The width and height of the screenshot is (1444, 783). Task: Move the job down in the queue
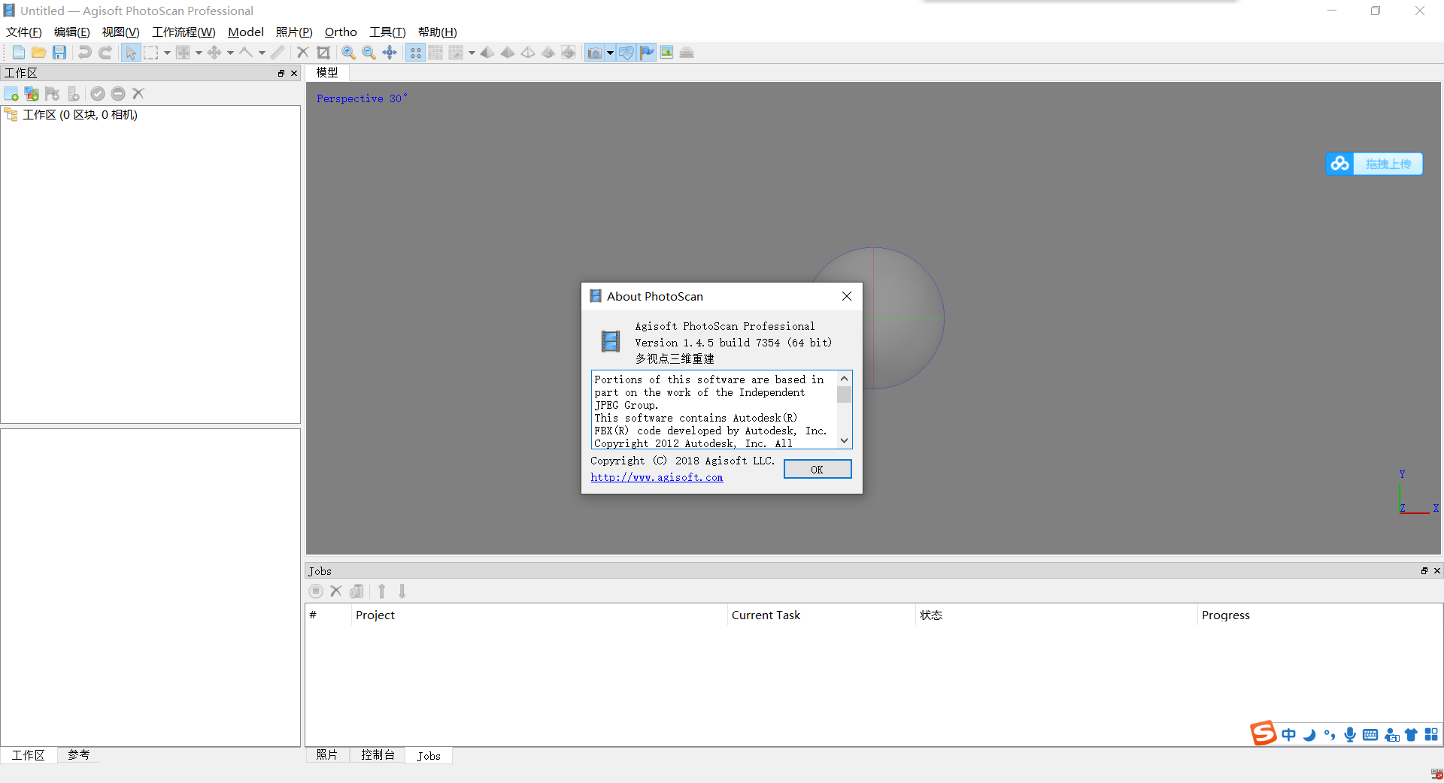402,591
